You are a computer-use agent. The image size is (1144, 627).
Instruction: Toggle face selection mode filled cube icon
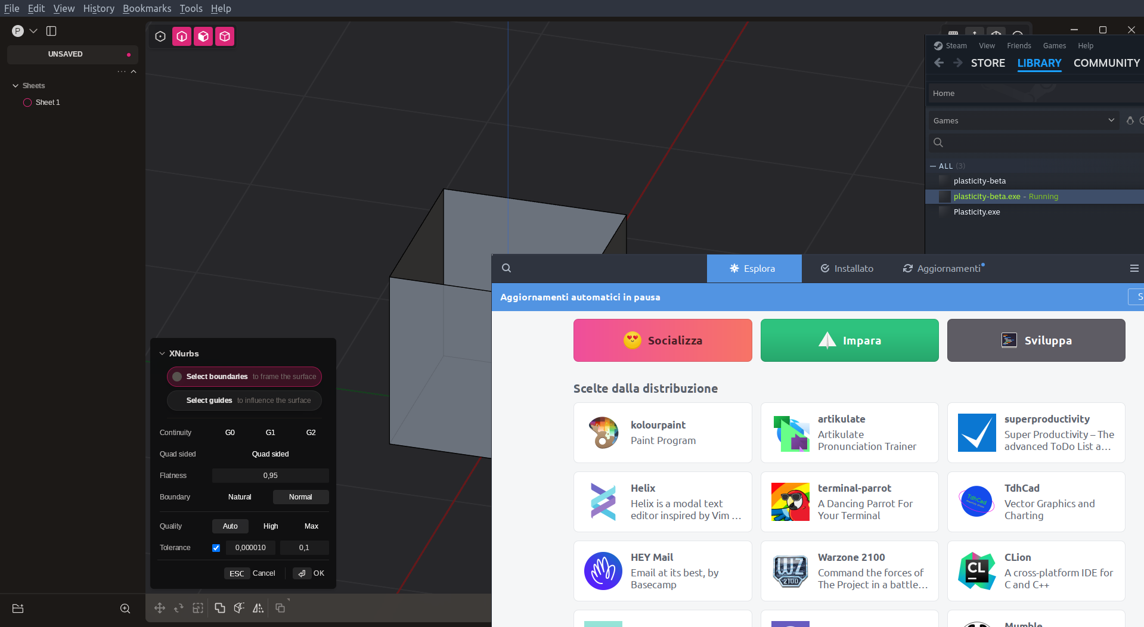(203, 36)
